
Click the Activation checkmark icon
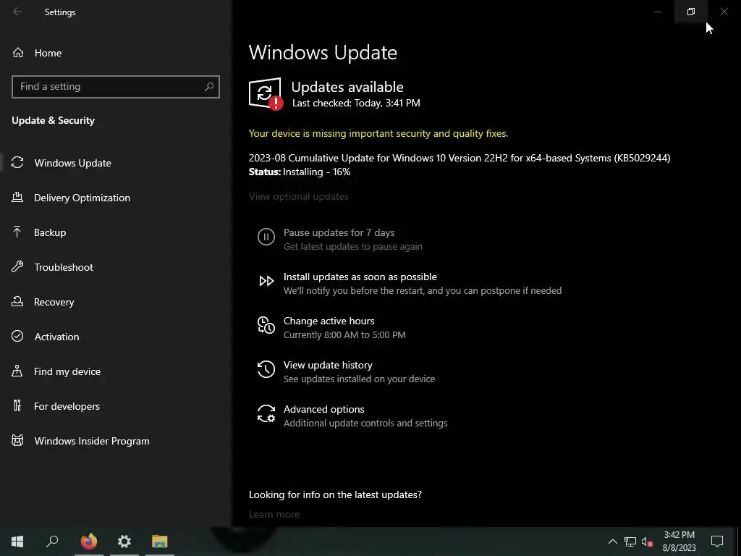17,336
